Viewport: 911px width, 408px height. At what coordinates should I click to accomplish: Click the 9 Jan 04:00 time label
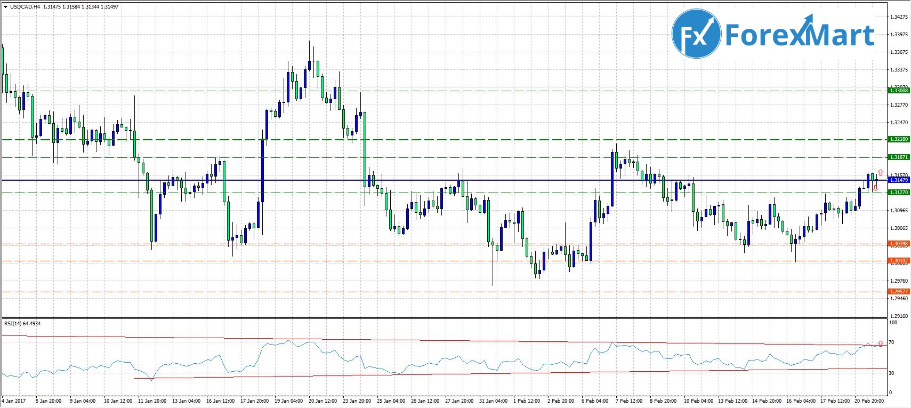(83, 401)
